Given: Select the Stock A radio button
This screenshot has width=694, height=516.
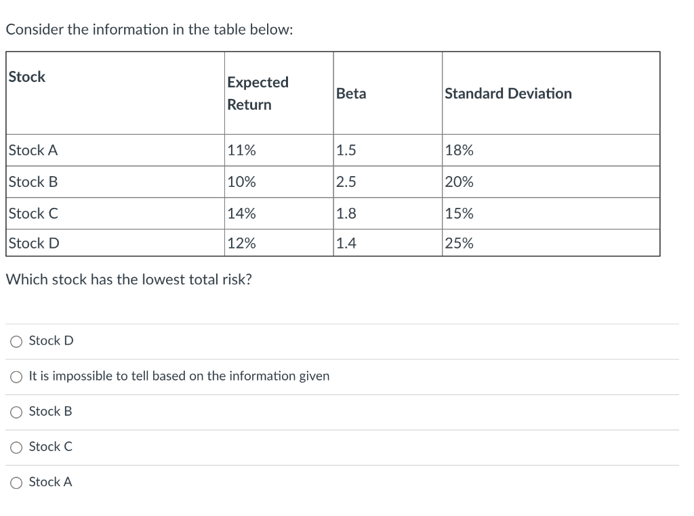Looking at the screenshot, I should point(16,482).
